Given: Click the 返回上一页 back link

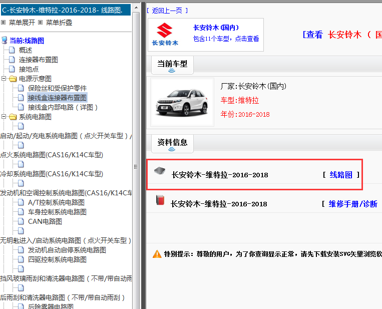Looking at the screenshot, I should [x=167, y=11].
